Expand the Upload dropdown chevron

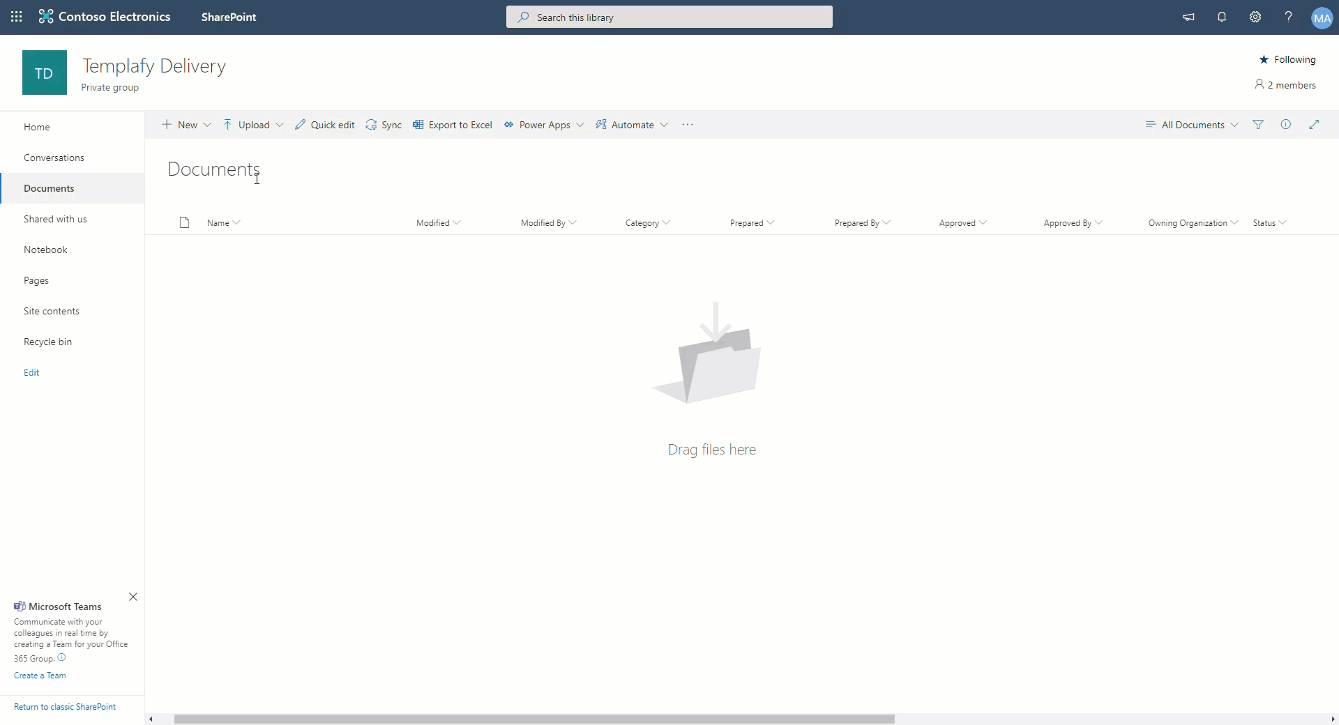click(x=280, y=125)
